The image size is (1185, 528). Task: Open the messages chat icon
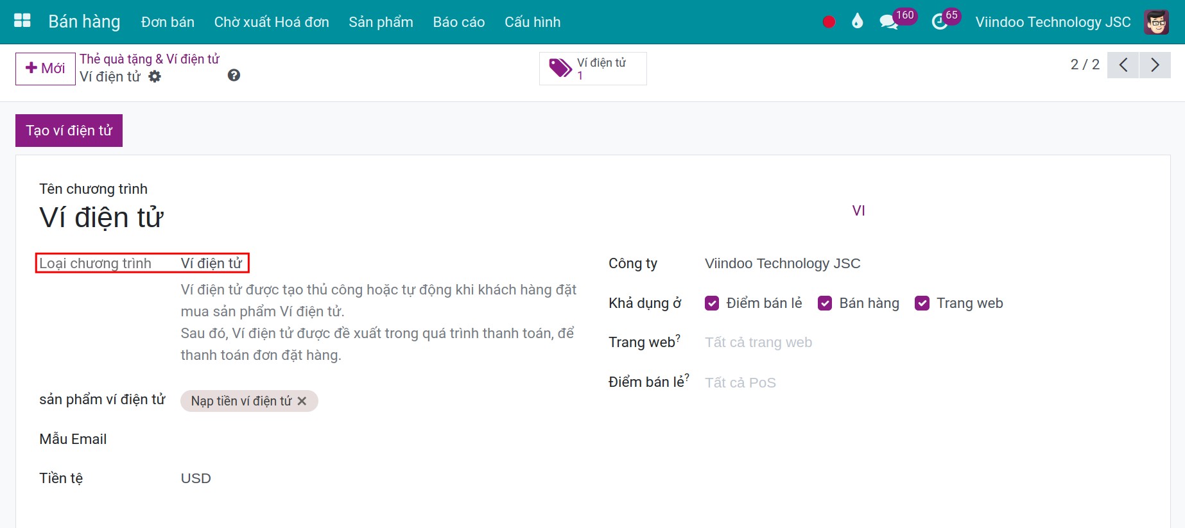[x=888, y=22]
